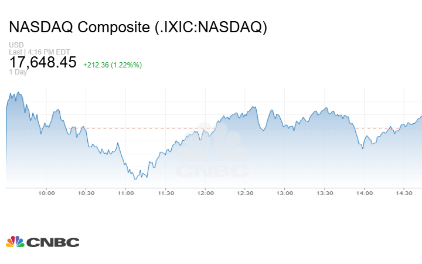The image size is (422, 264).
Task: Click the 13:30 time axis label
Action: pyautogui.click(x=325, y=193)
